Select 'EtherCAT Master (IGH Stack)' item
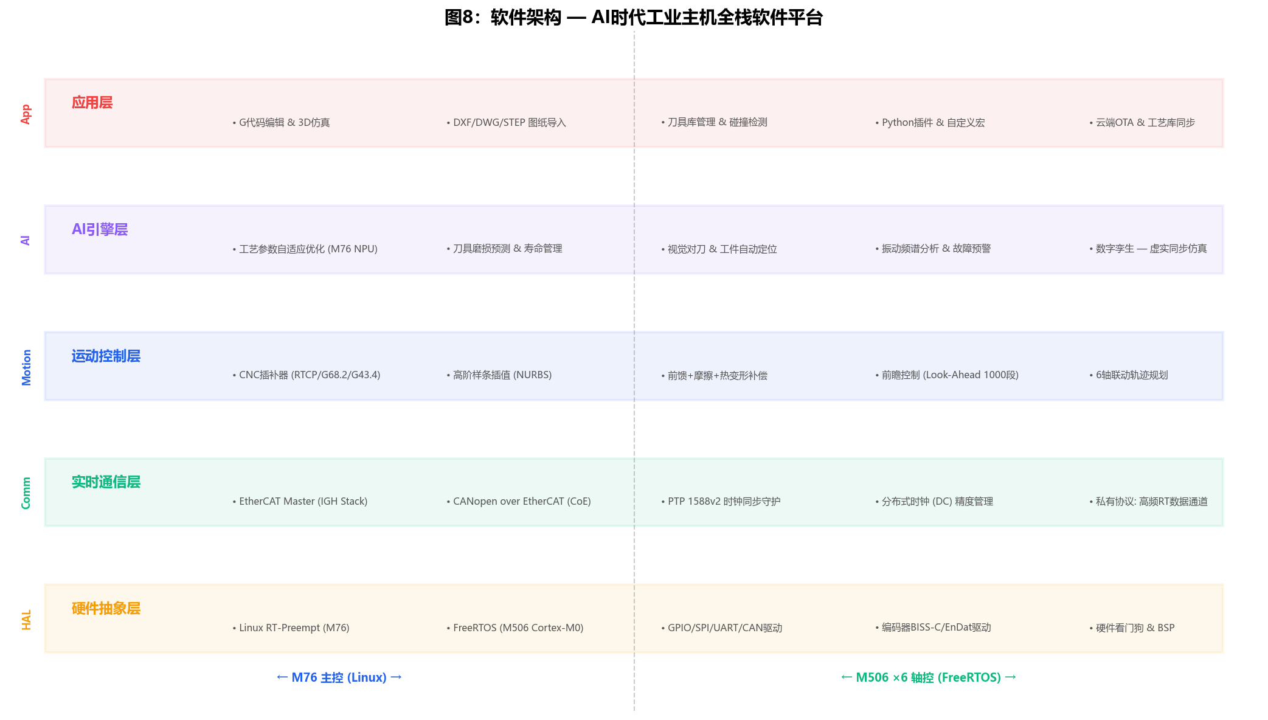 300,502
